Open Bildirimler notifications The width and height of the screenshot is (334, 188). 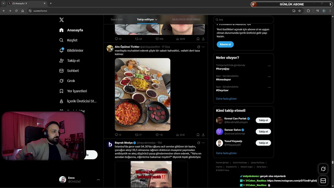pos(71,50)
